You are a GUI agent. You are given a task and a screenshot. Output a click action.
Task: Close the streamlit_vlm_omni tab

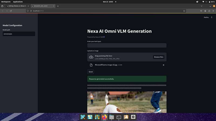pos(53,6)
